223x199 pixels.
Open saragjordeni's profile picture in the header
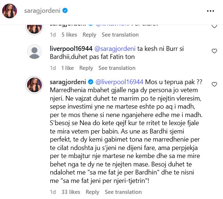click(x=10, y=11)
